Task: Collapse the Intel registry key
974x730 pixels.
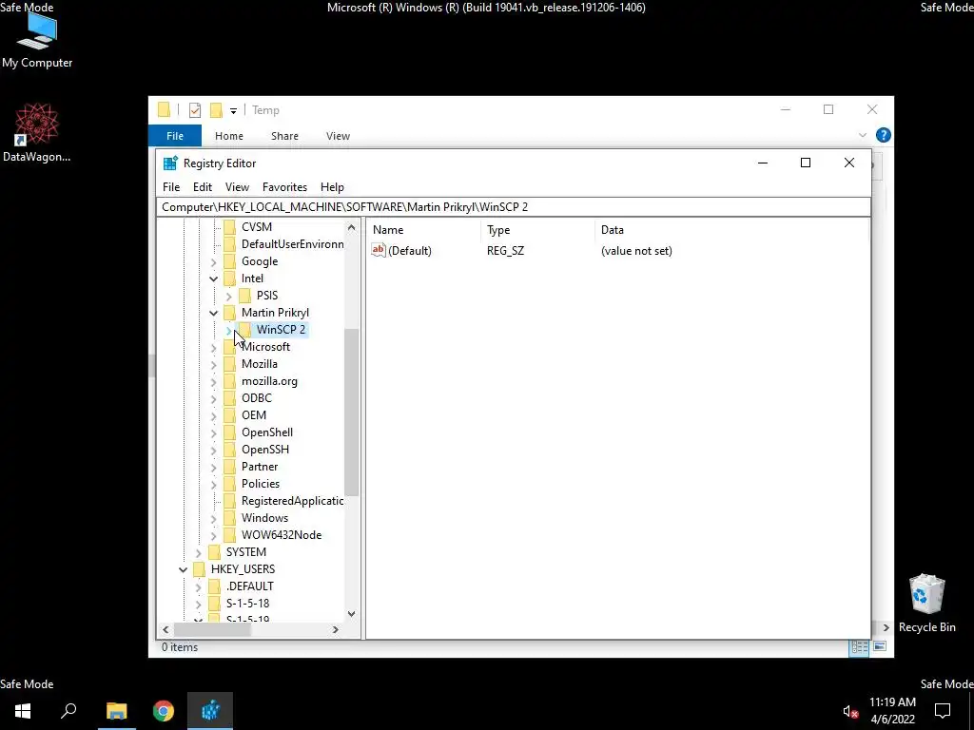Action: 214,279
